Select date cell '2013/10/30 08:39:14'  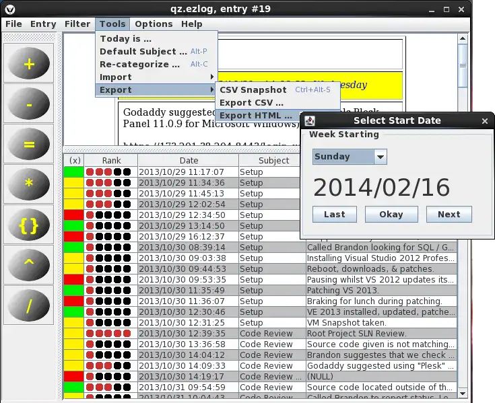tap(189, 247)
